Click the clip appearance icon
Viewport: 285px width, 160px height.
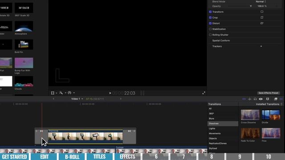pos(268,99)
